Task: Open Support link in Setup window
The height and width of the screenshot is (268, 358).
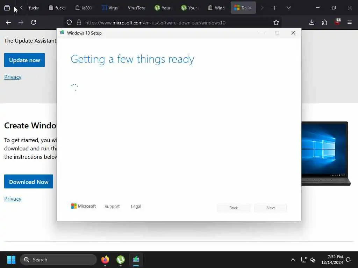Action: (x=112, y=207)
